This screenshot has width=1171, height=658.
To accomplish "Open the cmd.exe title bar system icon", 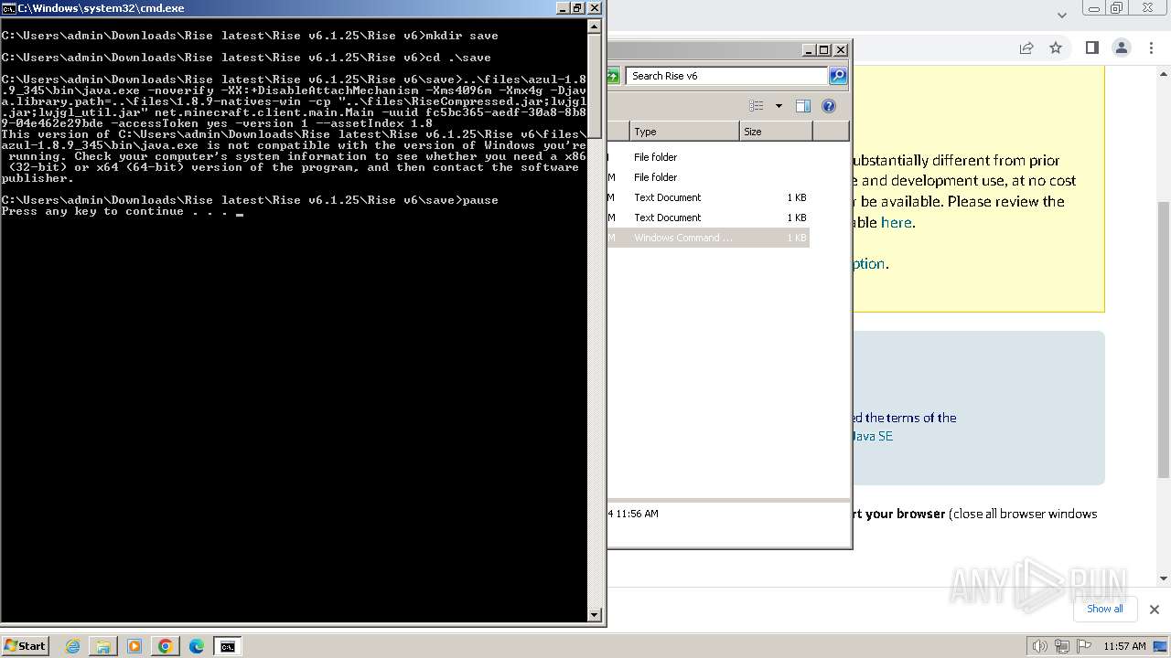I will coord(8,7).
